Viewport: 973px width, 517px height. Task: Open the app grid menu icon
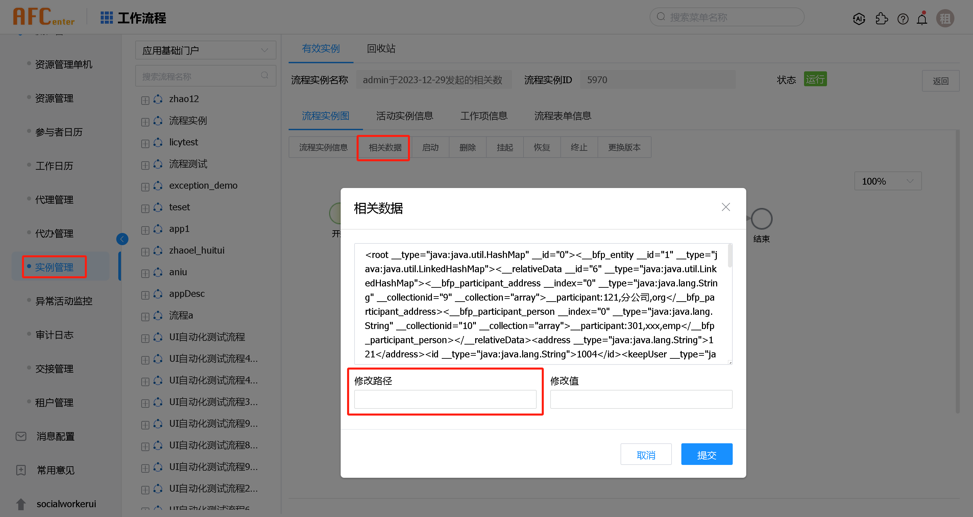pyautogui.click(x=106, y=18)
